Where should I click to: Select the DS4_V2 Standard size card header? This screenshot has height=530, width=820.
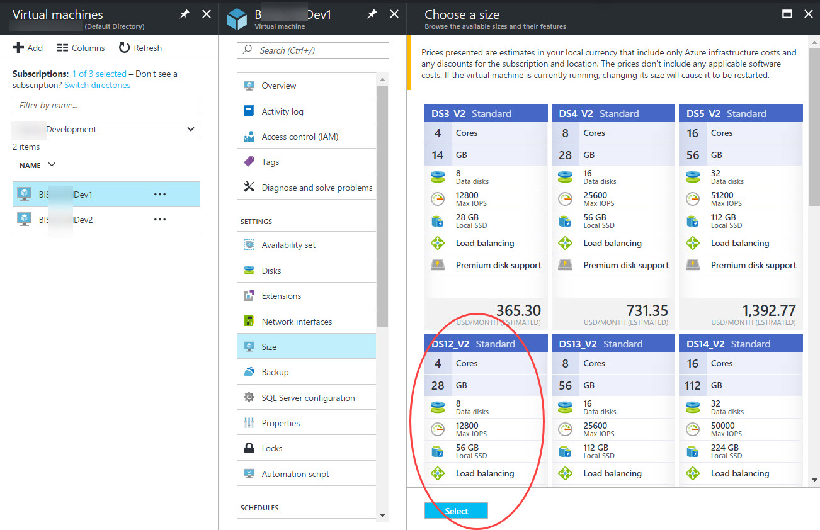[613, 113]
